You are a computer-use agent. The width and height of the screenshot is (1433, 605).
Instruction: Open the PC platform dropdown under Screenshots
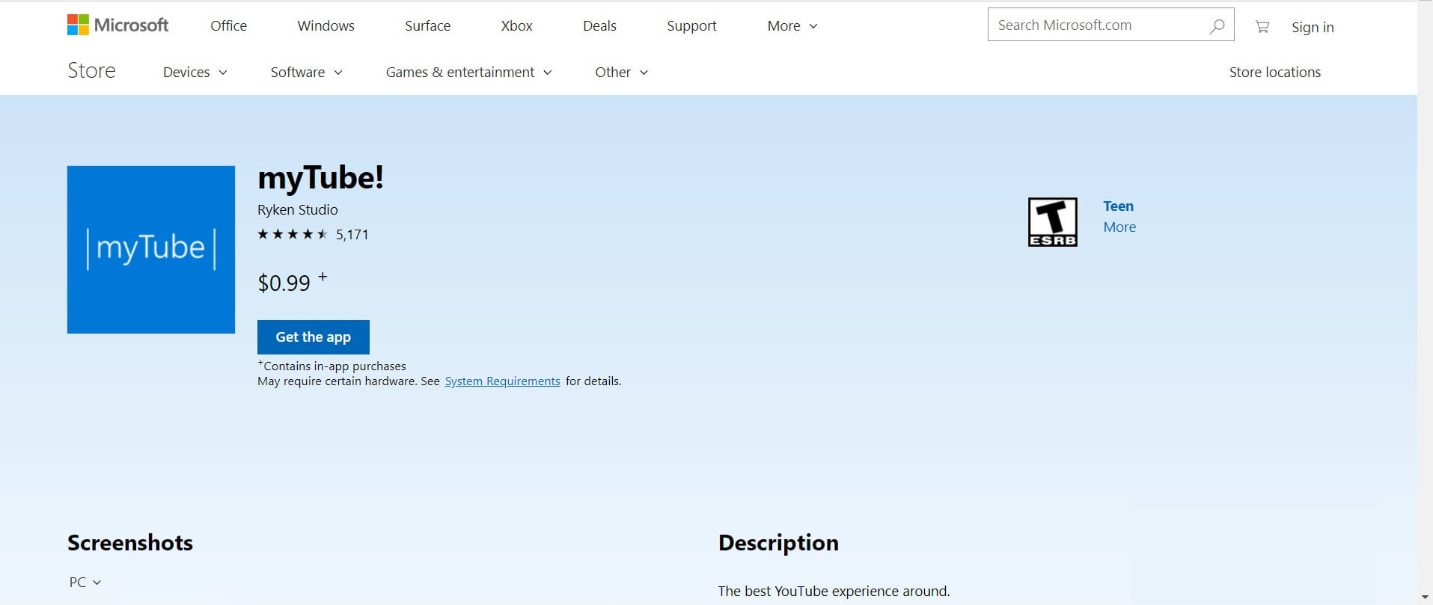pyautogui.click(x=85, y=582)
